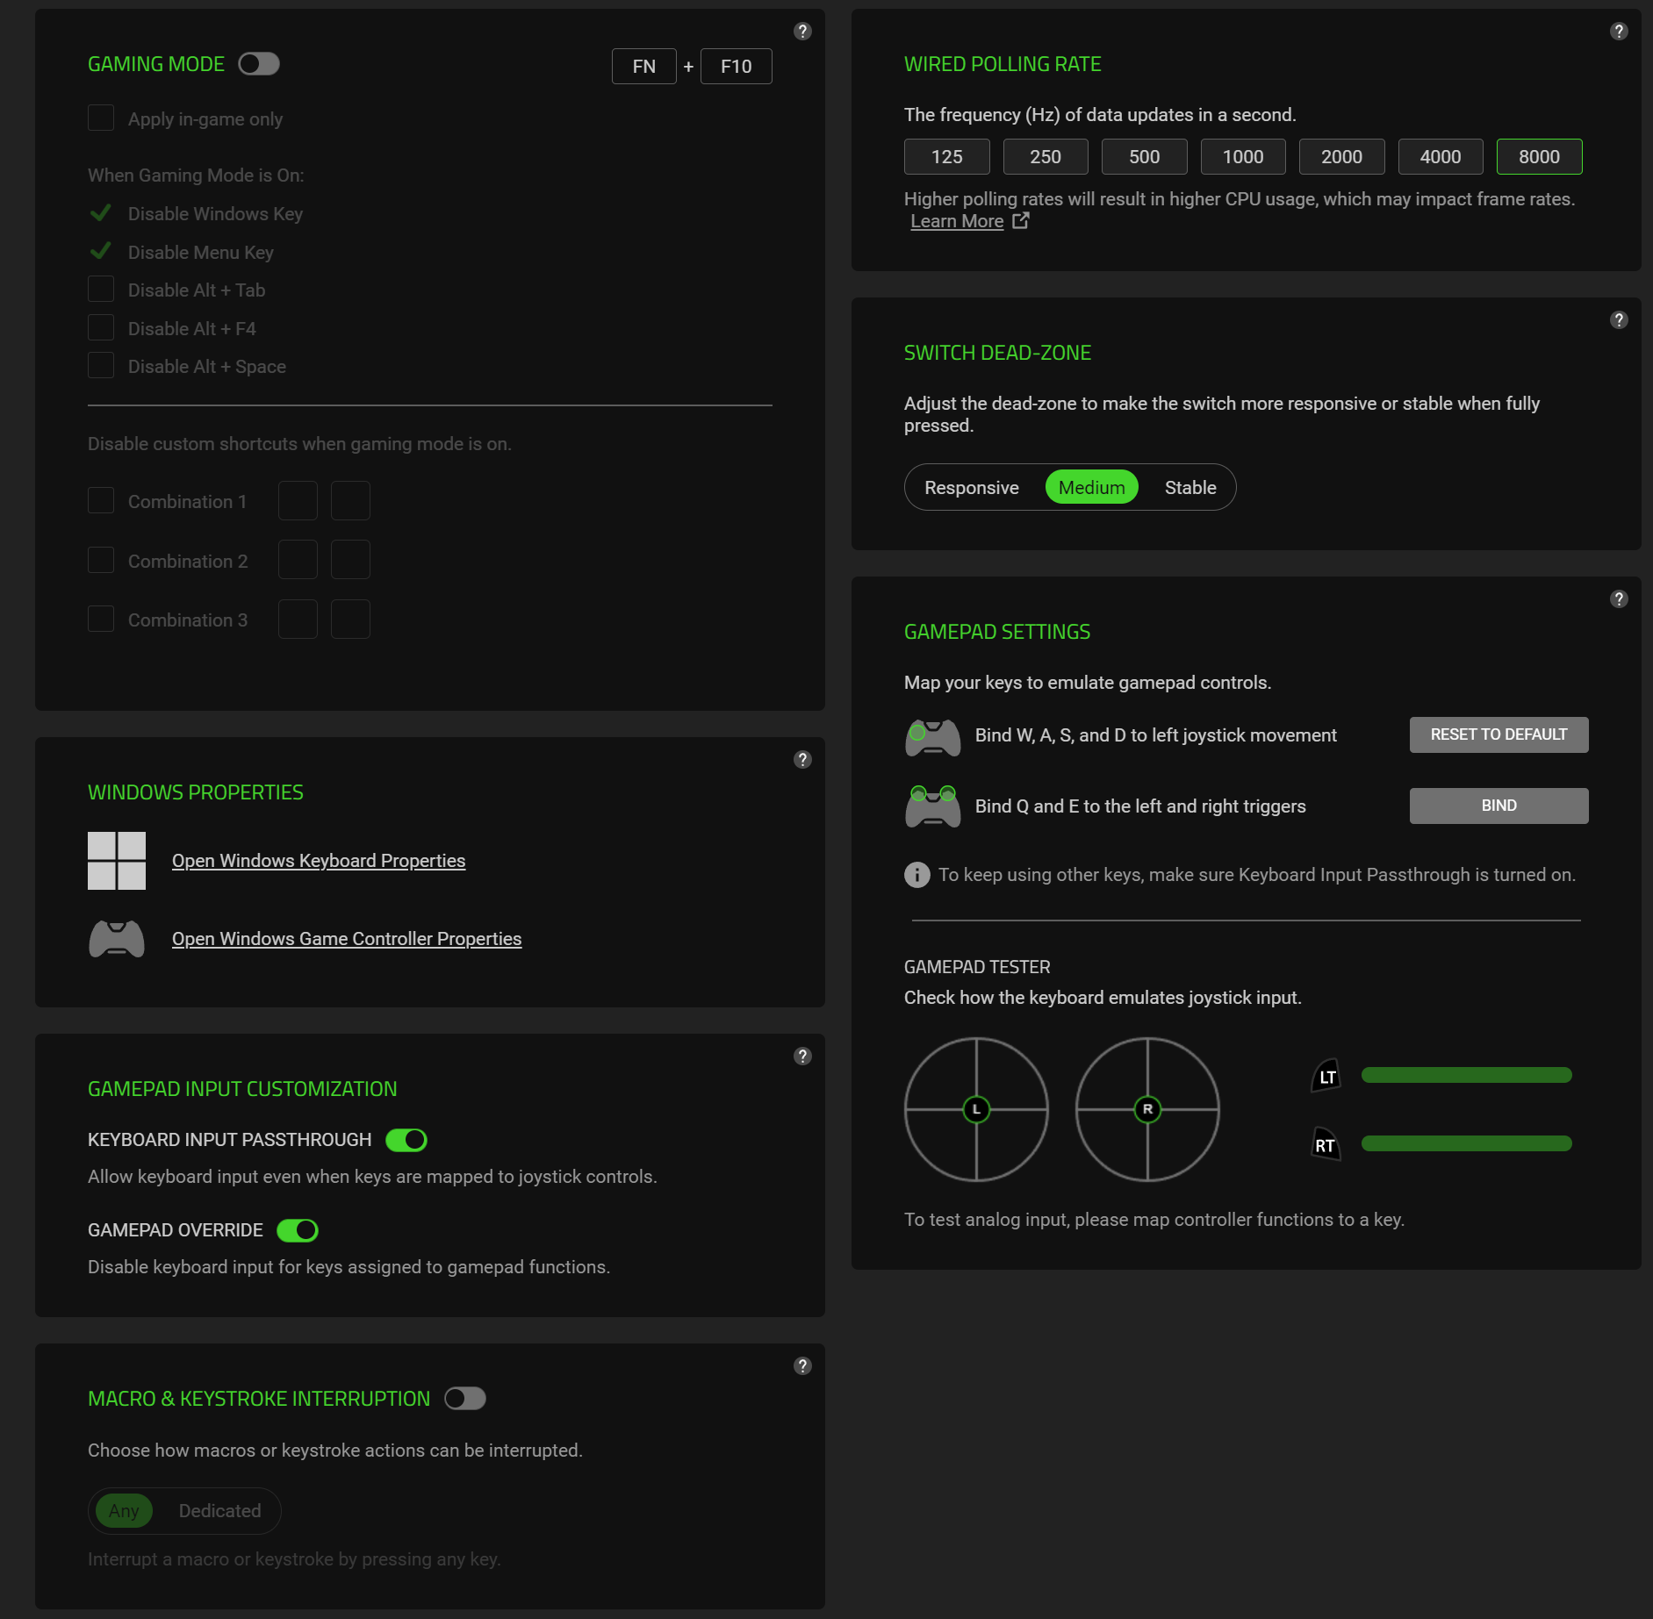Click first key box of Combination 3
The width and height of the screenshot is (1653, 1619).
(x=298, y=620)
